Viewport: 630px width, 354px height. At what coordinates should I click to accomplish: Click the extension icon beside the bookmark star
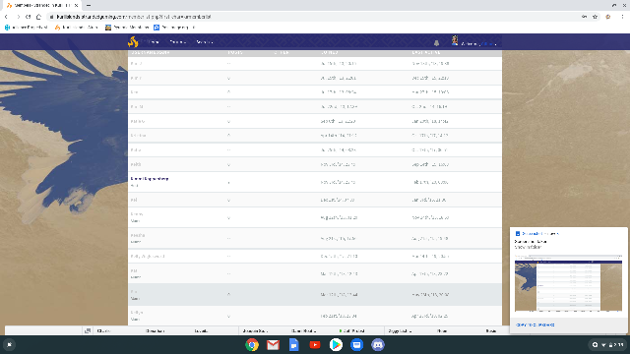coord(608,17)
